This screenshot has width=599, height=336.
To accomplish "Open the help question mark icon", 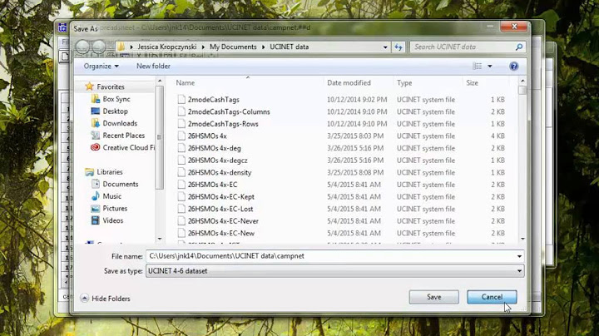I will pyautogui.click(x=514, y=67).
